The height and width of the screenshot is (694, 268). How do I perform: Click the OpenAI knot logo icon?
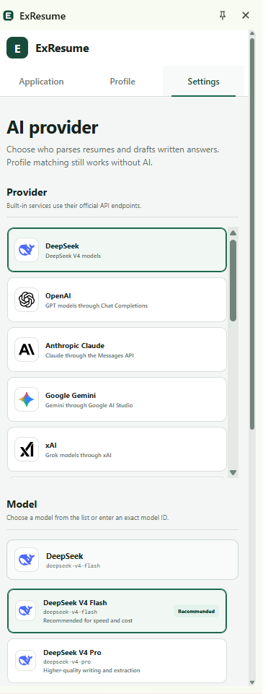(27, 300)
